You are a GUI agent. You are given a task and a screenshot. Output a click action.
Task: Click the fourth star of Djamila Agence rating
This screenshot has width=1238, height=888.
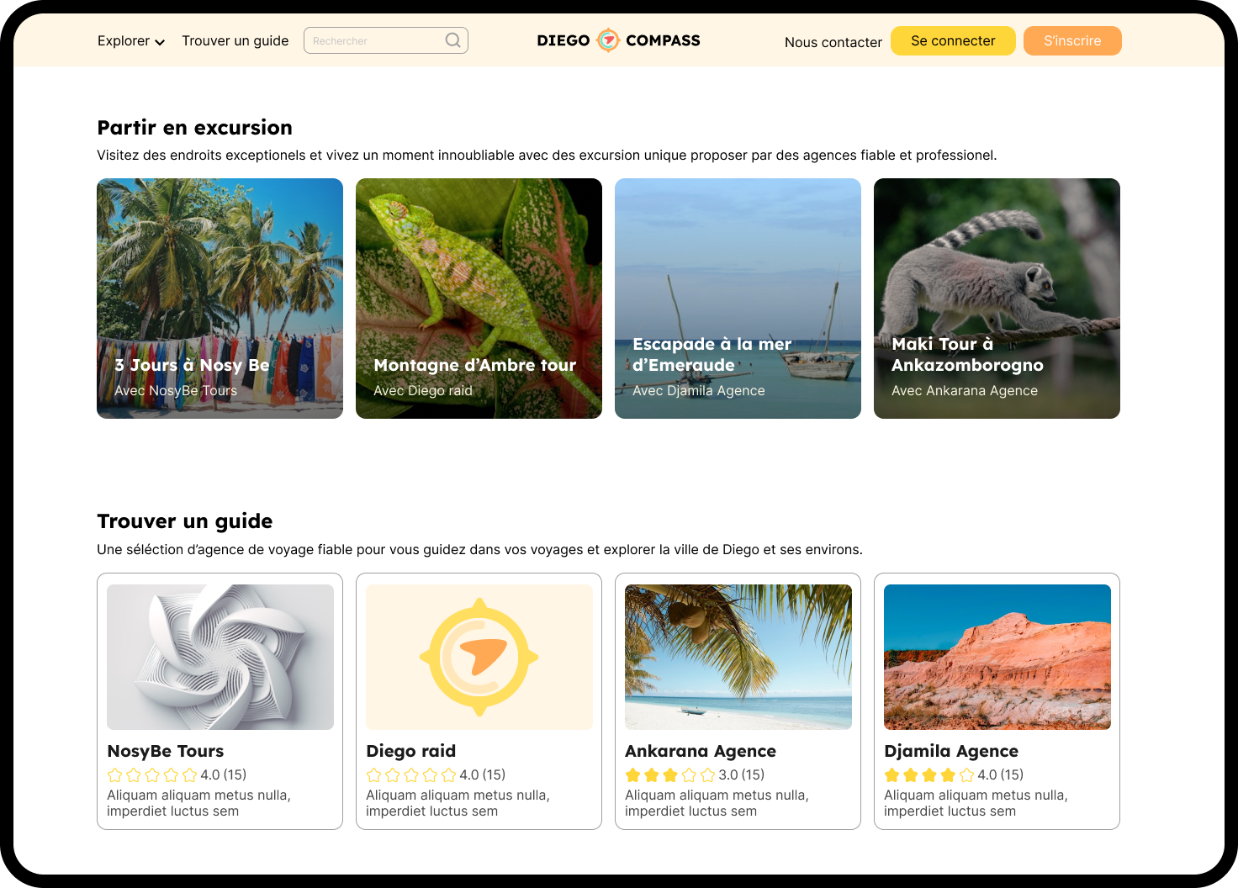[x=949, y=774]
